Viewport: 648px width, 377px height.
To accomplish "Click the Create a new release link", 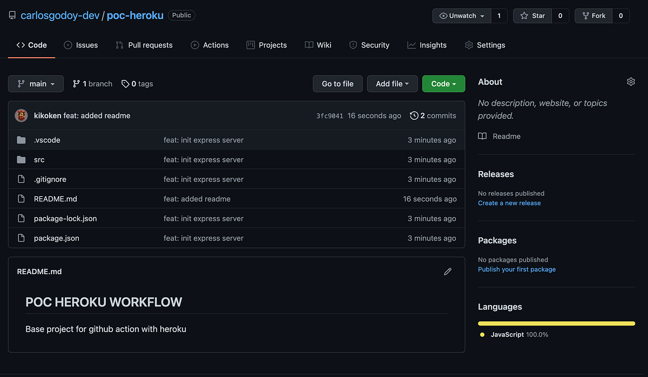I will click(509, 203).
